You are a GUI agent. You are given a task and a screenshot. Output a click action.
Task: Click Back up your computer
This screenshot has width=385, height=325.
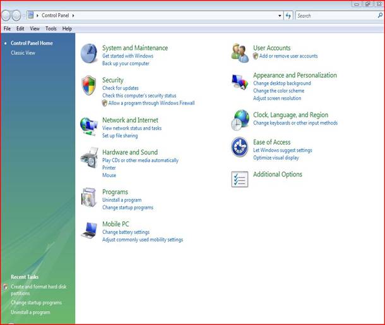pos(126,63)
